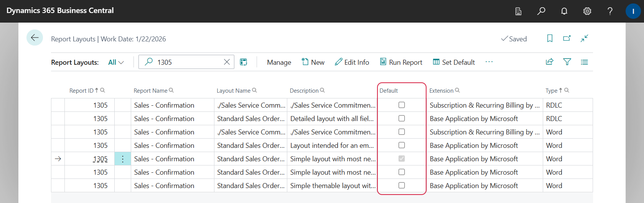
Task: Go back using the arrow button
Action: pyautogui.click(x=35, y=38)
